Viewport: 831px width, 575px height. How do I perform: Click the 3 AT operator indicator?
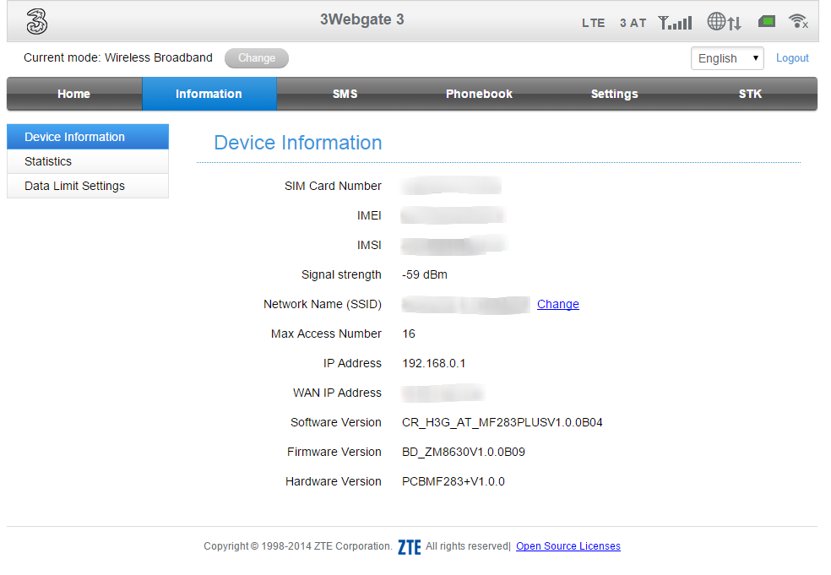coord(633,23)
